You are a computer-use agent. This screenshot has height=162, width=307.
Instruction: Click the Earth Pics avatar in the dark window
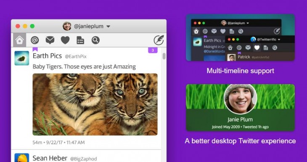198,42
